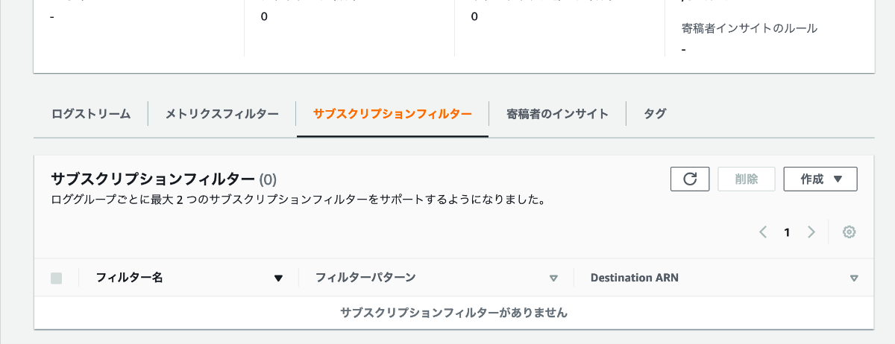The image size is (895, 344).
Task: Sort by フィルター名 arrow
Action: point(278,278)
